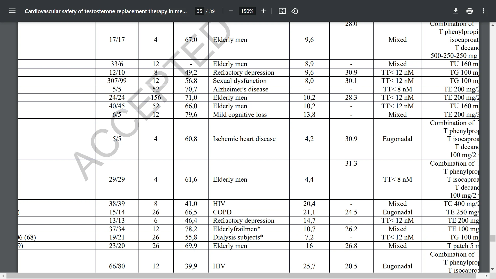Screen dimensions: 496x279
Task: Click the '307/99' sample size cell
Action: [x=117, y=81]
